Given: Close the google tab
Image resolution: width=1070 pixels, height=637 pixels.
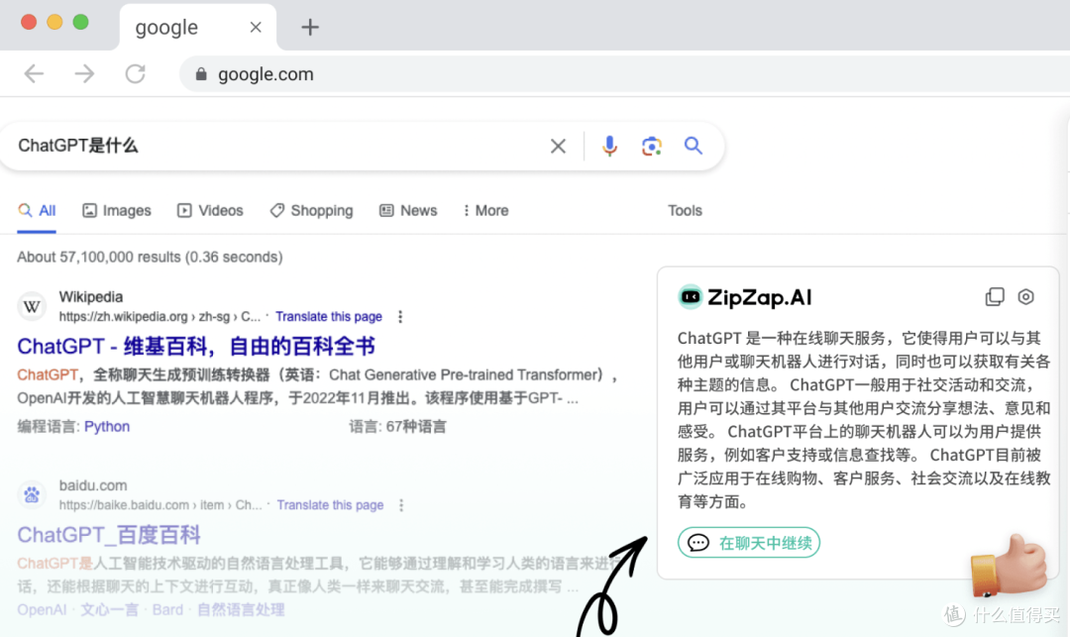Looking at the screenshot, I should click(256, 28).
